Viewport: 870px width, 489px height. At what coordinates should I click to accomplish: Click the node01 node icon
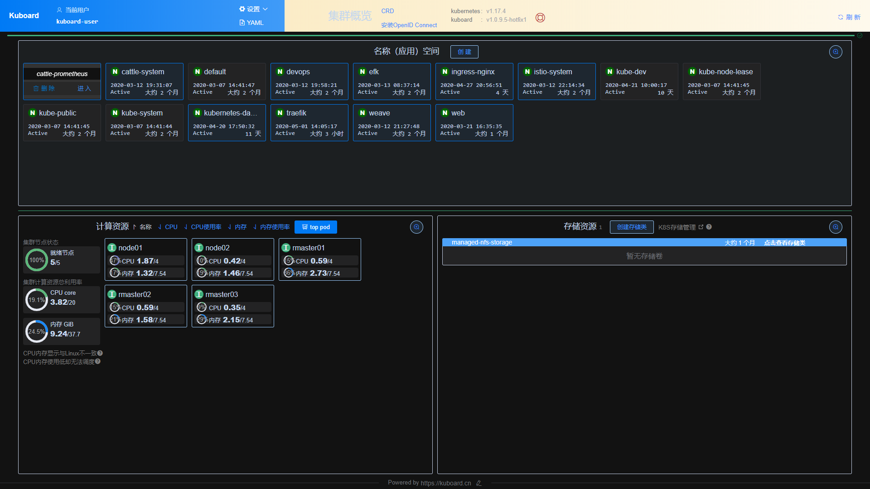112,248
